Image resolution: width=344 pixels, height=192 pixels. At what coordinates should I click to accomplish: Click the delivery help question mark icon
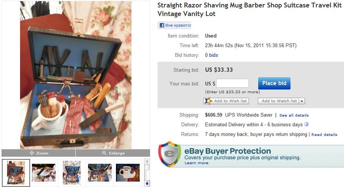click(306, 124)
